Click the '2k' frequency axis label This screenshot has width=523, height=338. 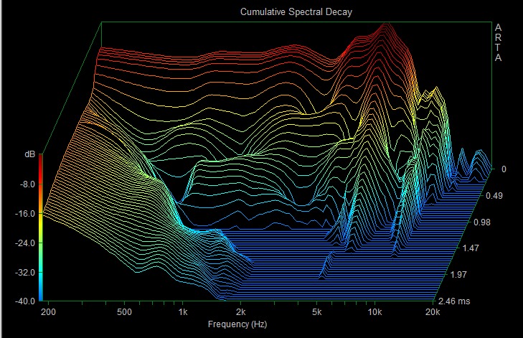[x=240, y=312]
